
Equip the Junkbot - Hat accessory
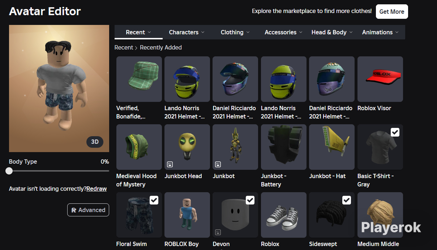(332, 147)
